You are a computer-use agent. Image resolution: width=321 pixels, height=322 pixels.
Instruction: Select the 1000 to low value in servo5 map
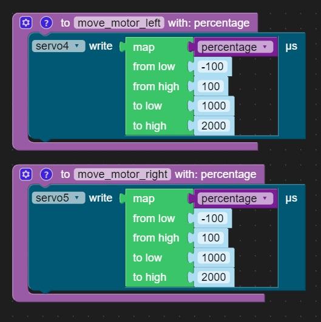tap(214, 257)
